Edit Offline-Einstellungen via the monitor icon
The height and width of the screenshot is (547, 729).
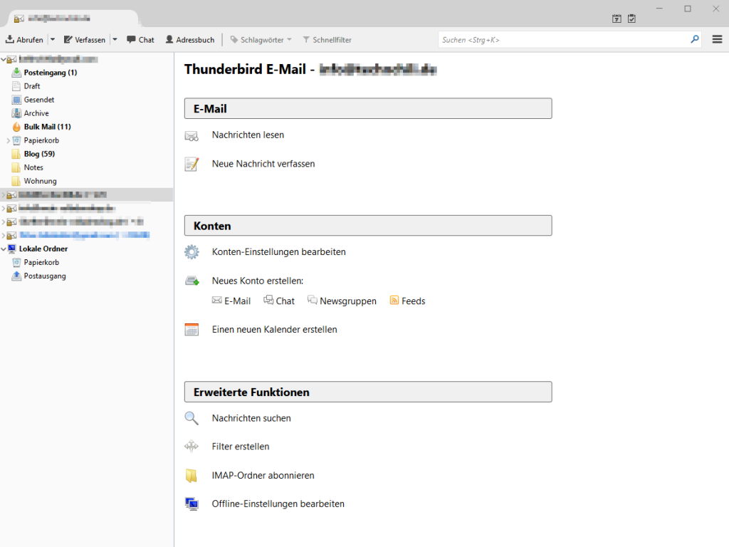[x=191, y=504]
